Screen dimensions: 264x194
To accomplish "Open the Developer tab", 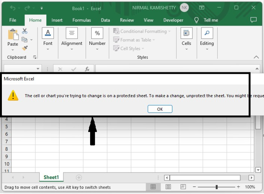I will [x=173, y=20].
